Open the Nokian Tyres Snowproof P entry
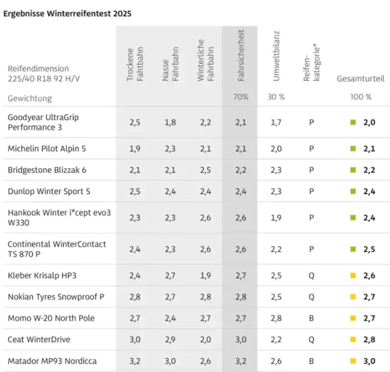The width and height of the screenshot is (390, 372). (55, 297)
